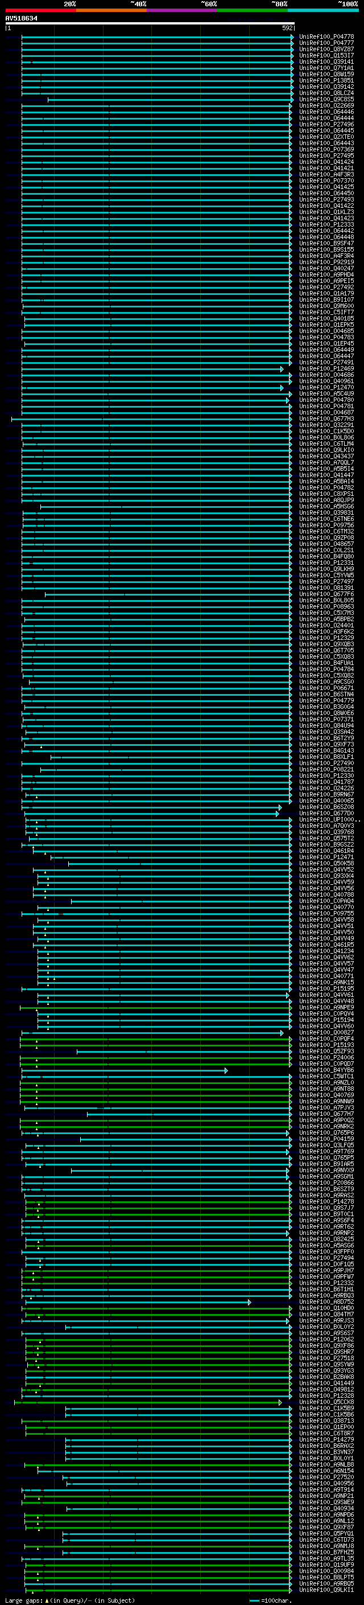364x1605 pixels.
Task: Click the red 20% identity legend segment
Action: pyautogui.click(x=40, y=10)
